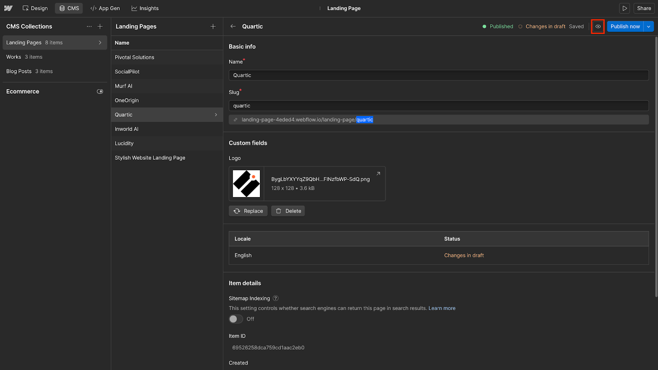The width and height of the screenshot is (658, 370).
Task: Toggle the Ecommerce switch
Action: (100, 92)
